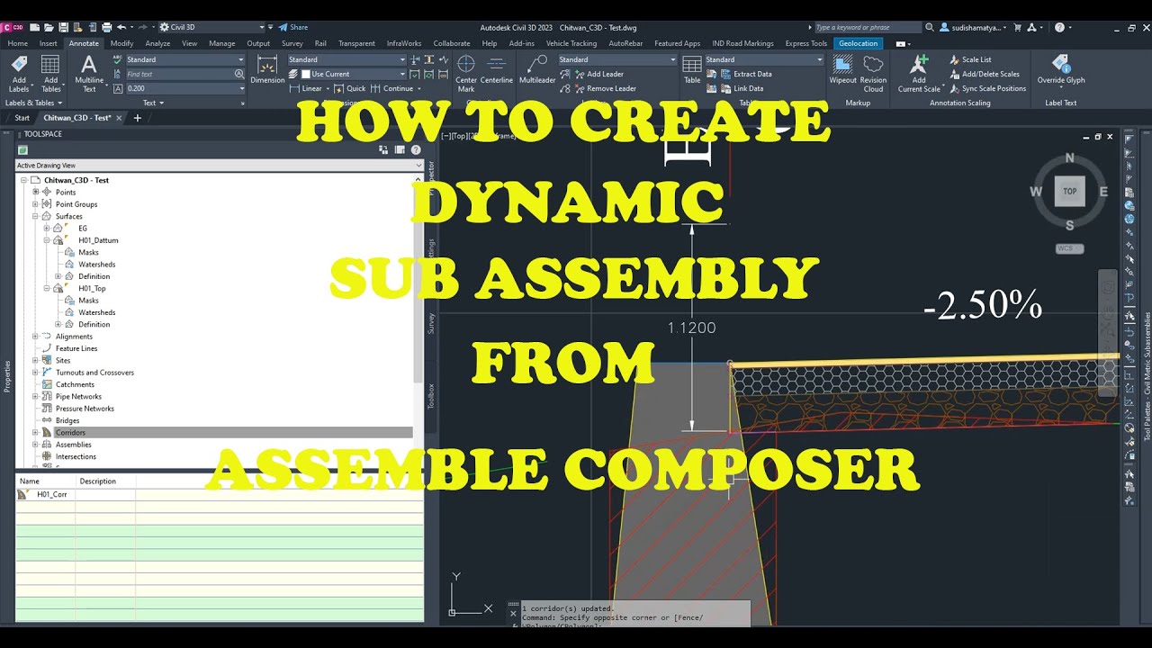Viewport: 1152px width, 648px height.
Task: Add a new drawing tab with plus
Action: tap(138, 118)
